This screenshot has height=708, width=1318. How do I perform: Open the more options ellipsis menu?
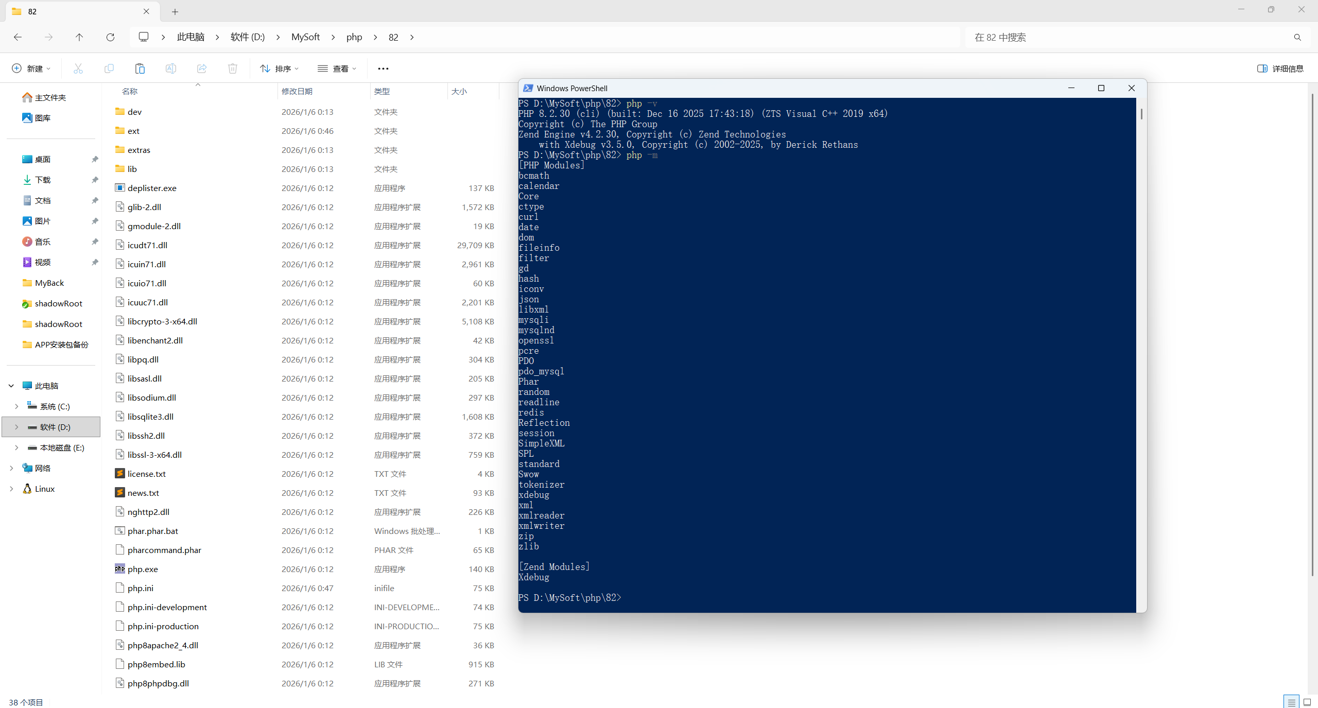tap(383, 68)
